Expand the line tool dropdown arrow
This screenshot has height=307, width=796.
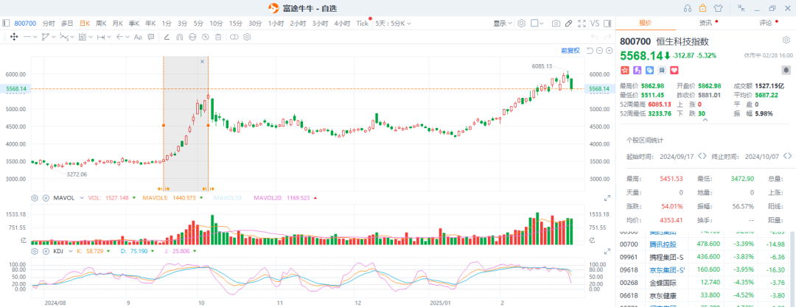click(x=35, y=37)
